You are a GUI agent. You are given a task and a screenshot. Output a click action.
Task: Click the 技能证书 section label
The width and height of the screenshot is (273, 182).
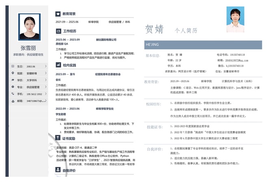(154, 127)
